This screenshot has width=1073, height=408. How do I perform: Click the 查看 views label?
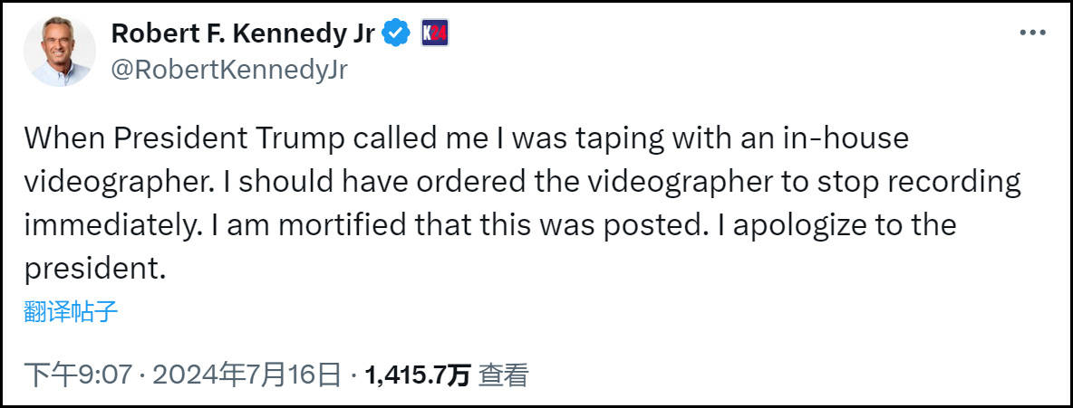click(x=503, y=375)
